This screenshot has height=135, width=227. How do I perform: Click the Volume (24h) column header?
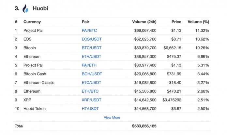[x=144, y=22]
